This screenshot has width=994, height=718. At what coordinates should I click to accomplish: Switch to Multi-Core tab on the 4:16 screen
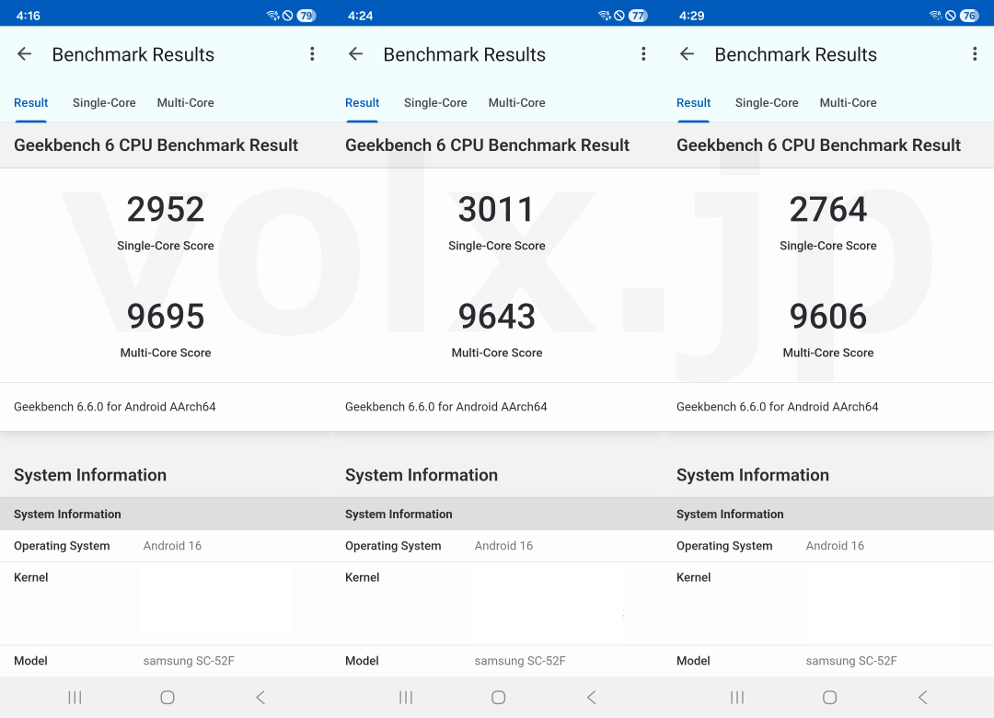pyautogui.click(x=185, y=103)
